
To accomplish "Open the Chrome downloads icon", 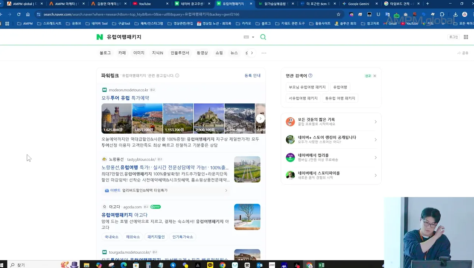I will [455, 14].
